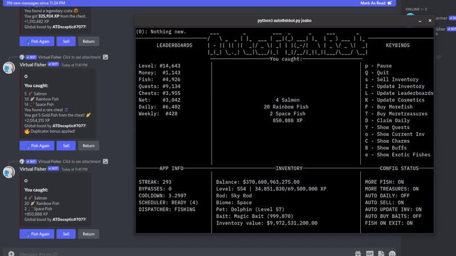Screen dimensions: 456x256
Task: Click 'MORE FISH: ON' config status
Action: (x=384, y=182)
